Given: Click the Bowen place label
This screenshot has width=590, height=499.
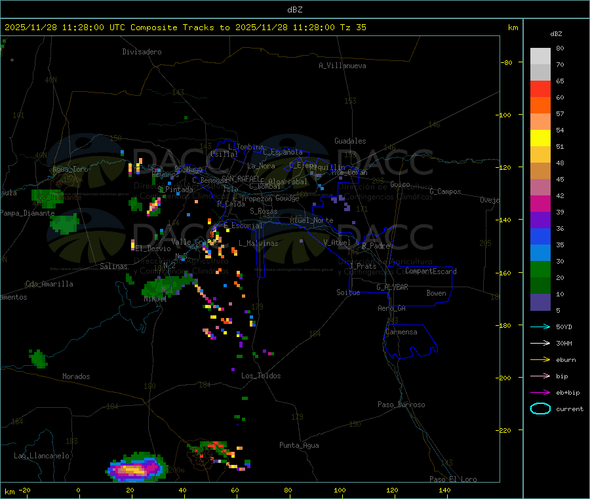Looking at the screenshot, I should (x=436, y=293).
